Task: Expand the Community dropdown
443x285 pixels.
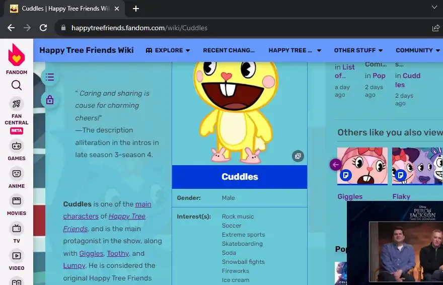Action: tap(418, 50)
